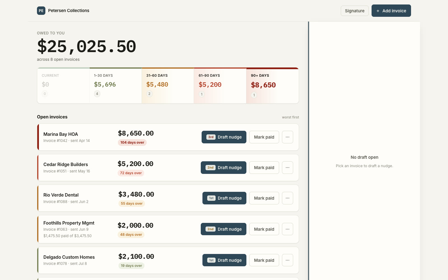The width and height of the screenshot is (448, 280).
Task: Open more options for Foothills Property Mgmt
Action: (287, 229)
